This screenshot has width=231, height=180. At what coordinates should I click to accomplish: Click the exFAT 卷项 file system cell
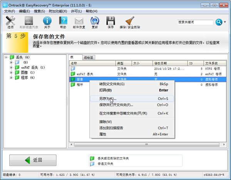click(x=213, y=74)
